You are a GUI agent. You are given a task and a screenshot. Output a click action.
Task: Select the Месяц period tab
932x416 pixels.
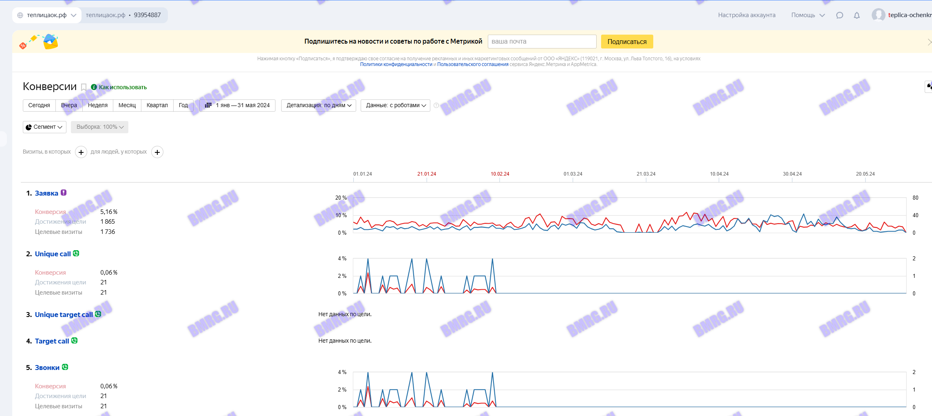[x=127, y=105]
